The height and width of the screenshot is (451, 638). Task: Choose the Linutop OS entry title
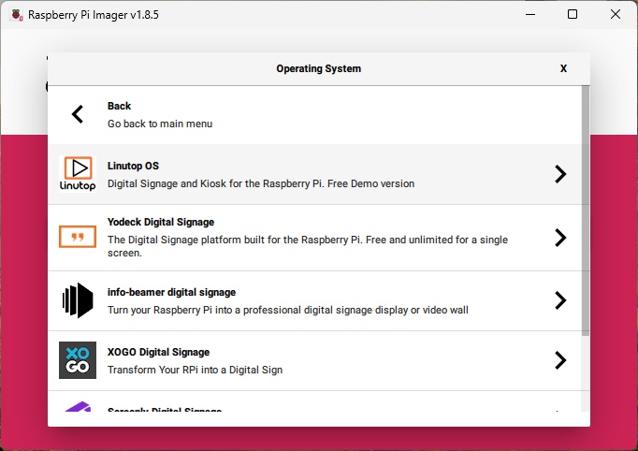coord(133,166)
